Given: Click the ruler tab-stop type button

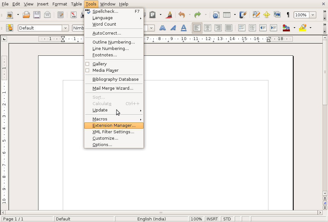Looking at the screenshot, I should tap(4, 39).
